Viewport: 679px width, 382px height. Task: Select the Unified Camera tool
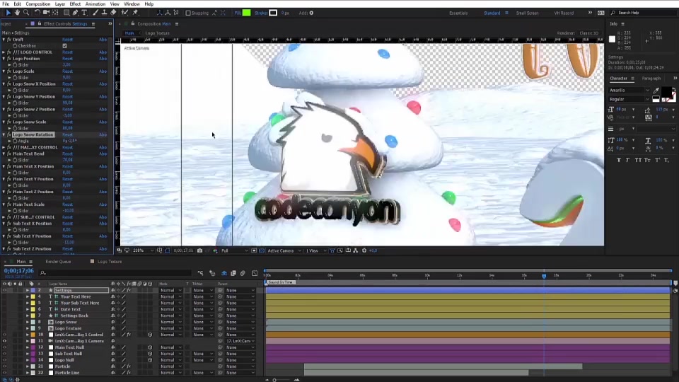pyautogui.click(x=46, y=13)
